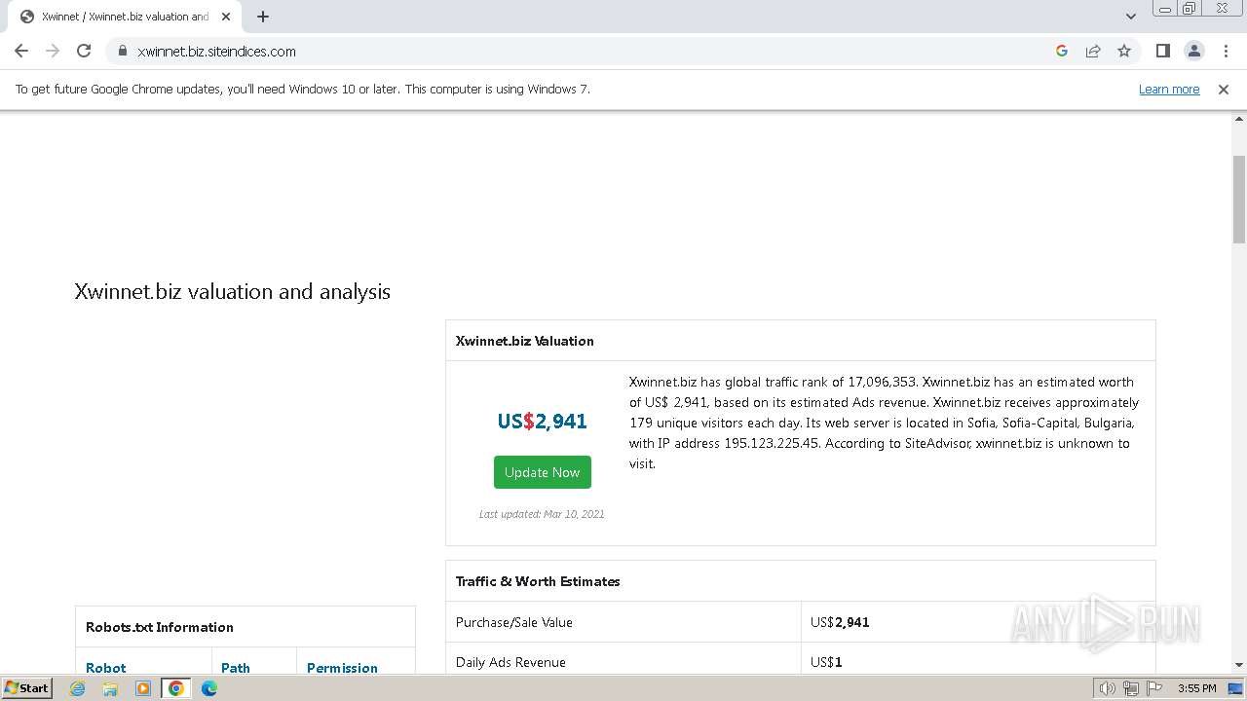Screen dimensions: 1247x701
Task: Open Microsoft Edge from the taskbar
Action: pyautogui.click(x=208, y=688)
